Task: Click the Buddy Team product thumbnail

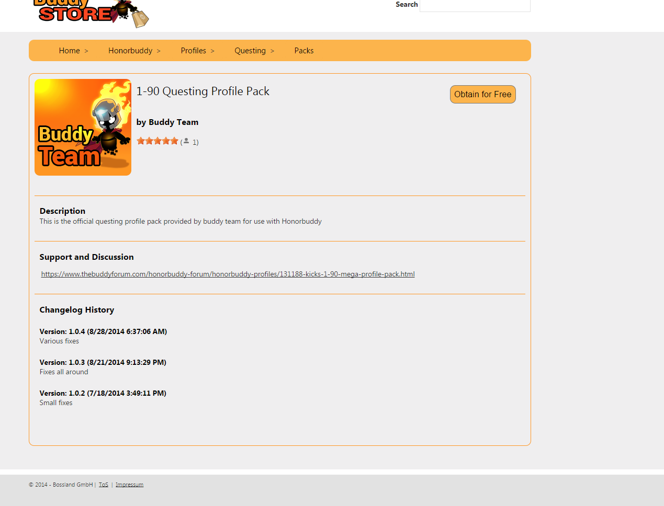Action: point(83,127)
